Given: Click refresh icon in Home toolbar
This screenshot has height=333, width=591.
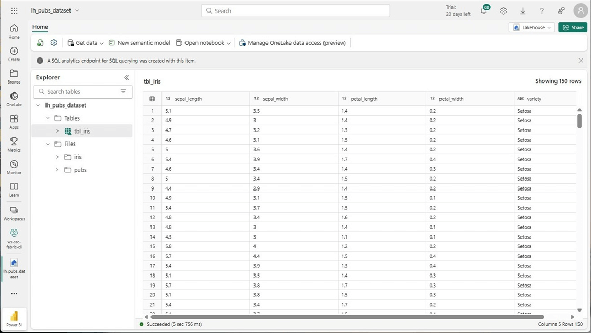Looking at the screenshot, I should click(40, 43).
